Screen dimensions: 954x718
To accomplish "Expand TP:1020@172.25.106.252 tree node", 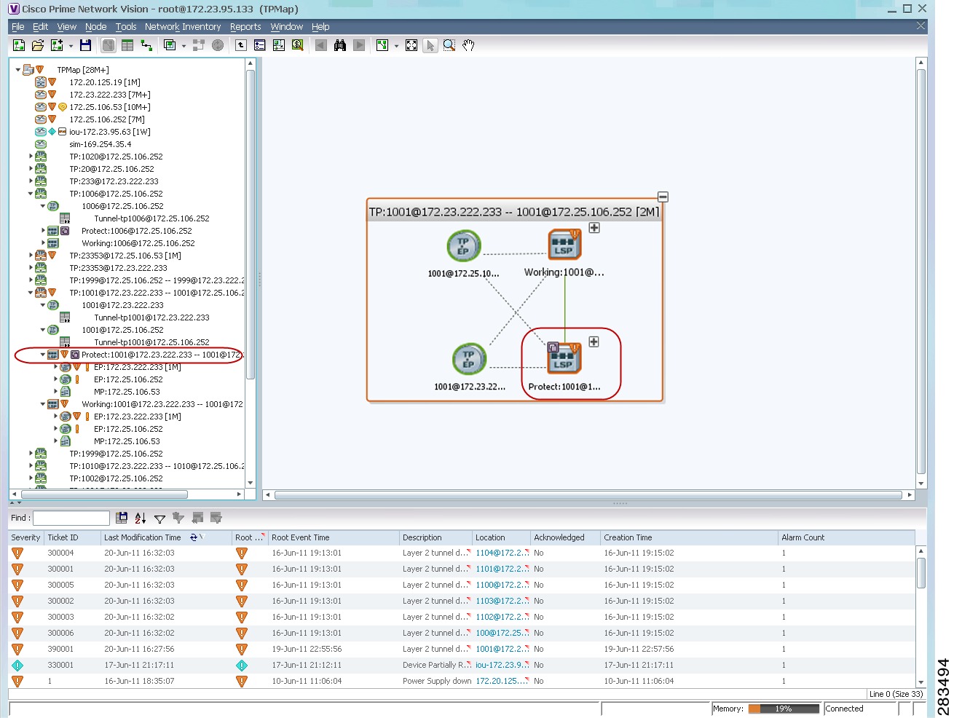I will point(31,157).
